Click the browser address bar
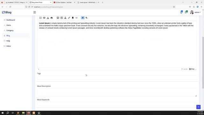Screen dimensions: 204x115 coord(100,7)
